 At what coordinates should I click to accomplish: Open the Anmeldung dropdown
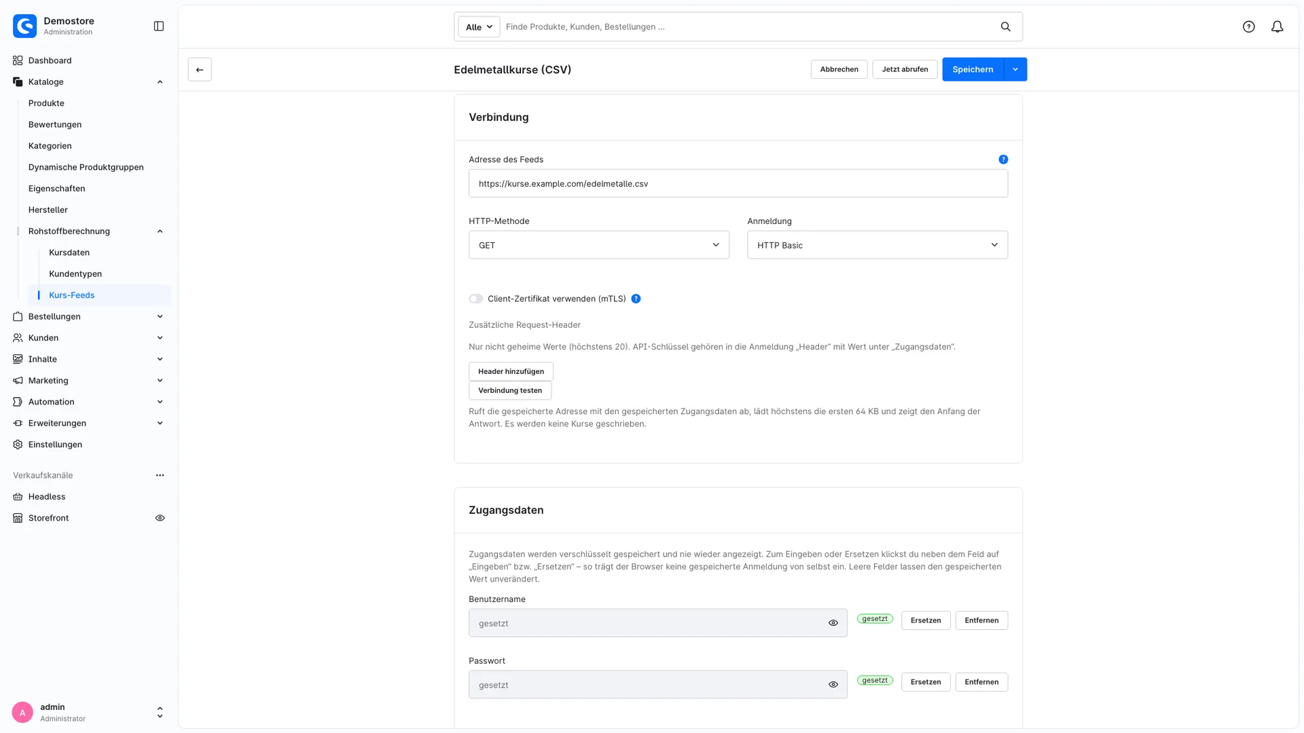[877, 245]
